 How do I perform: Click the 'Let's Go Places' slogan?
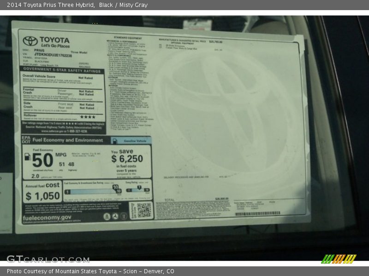[x=55, y=46]
